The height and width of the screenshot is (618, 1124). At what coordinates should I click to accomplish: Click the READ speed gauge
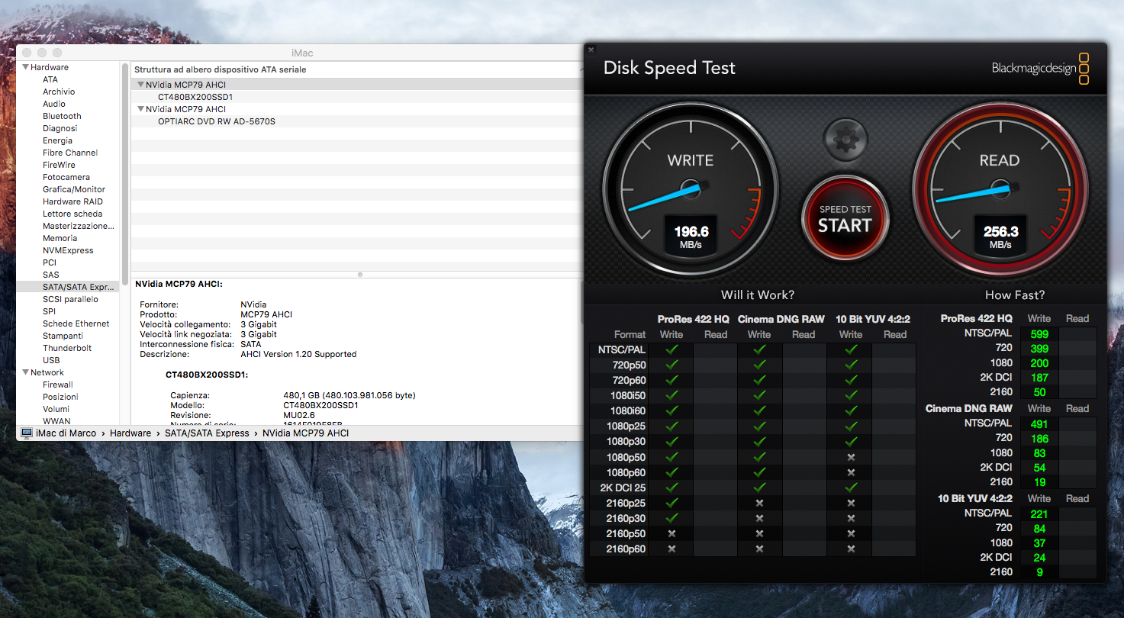[x=1000, y=189]
